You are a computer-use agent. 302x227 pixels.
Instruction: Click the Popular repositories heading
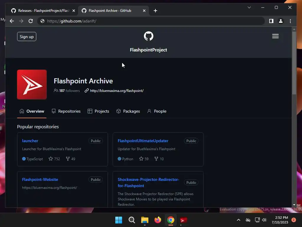click(38, 127)
